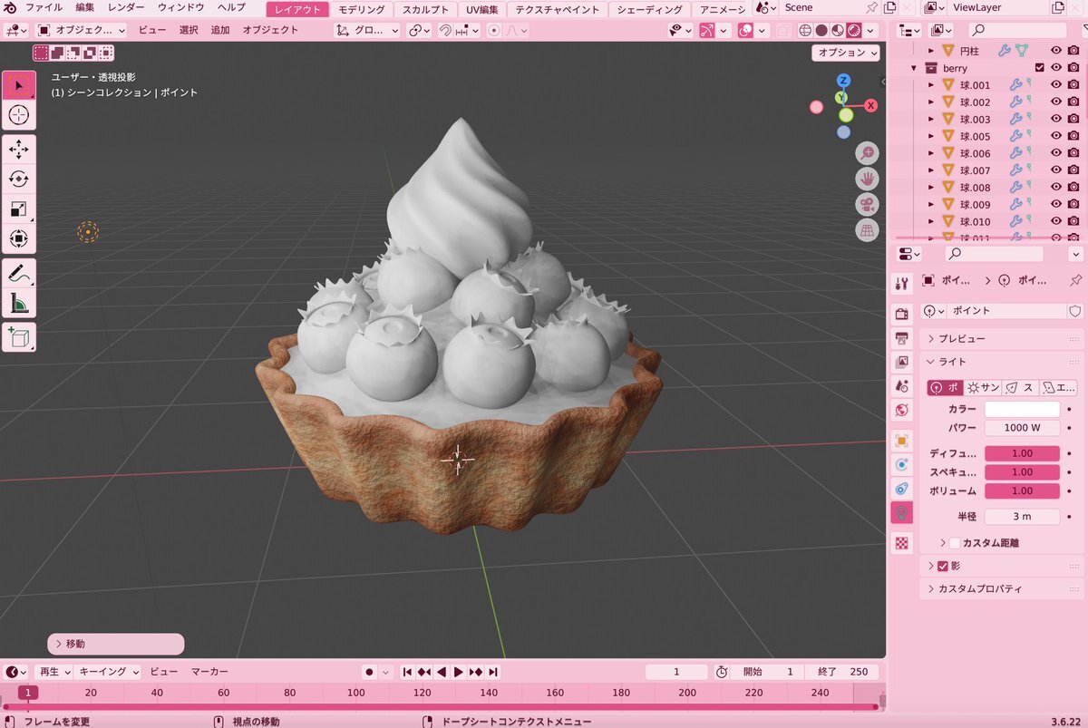The height and width of the screenshot is (728, 1088).
Task: Switch to perspective/orthographic grid icon
Action: tap(867, 230)
